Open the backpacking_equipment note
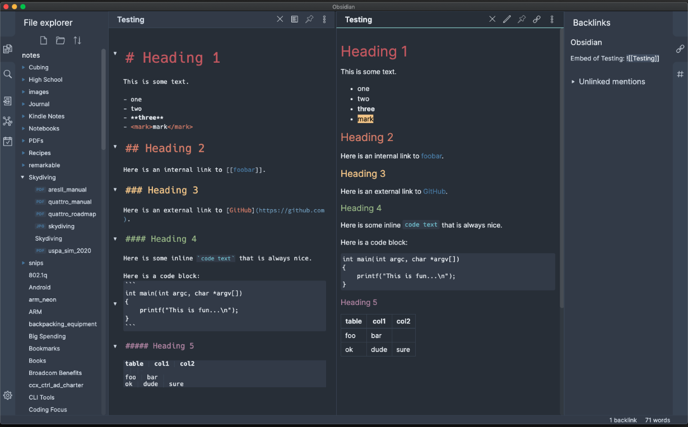This screenshot has width=688, height=427. [63, 324]
